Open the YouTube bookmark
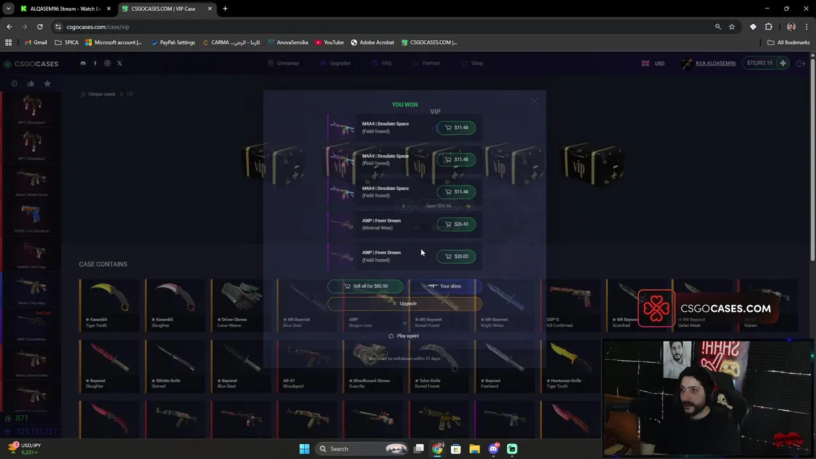 329,42
